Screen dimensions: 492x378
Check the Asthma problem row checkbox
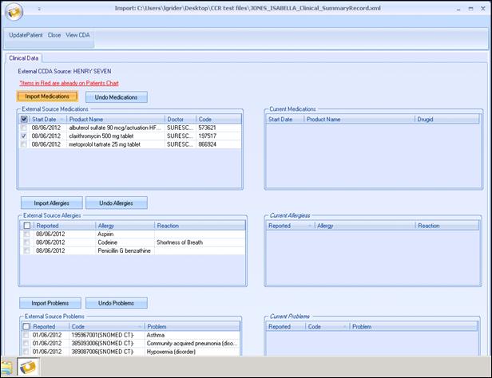26,335
